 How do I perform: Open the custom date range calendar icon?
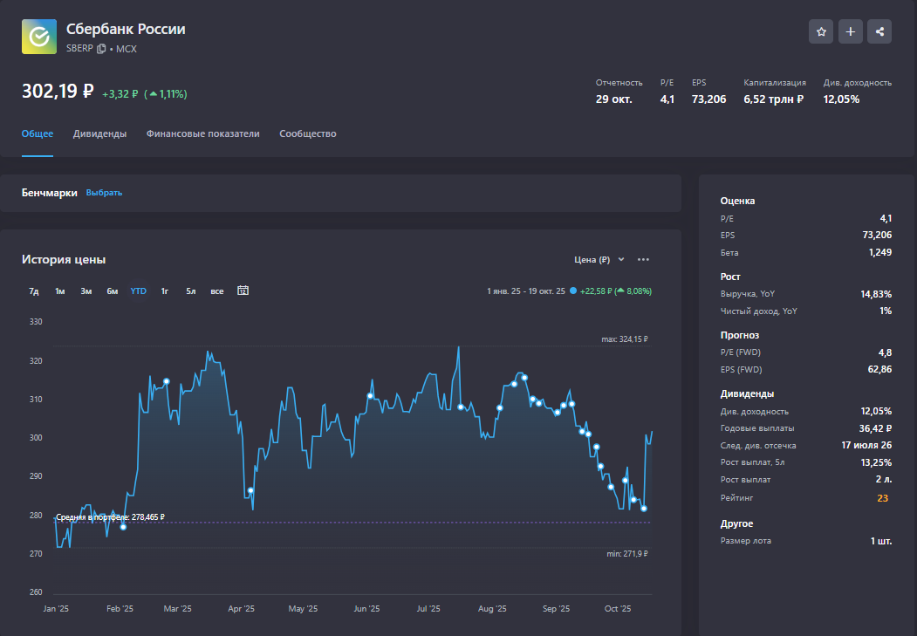pos(243,291)
